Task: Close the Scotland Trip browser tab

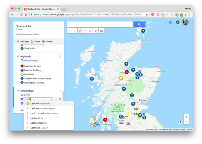Action: click(58, 9)
